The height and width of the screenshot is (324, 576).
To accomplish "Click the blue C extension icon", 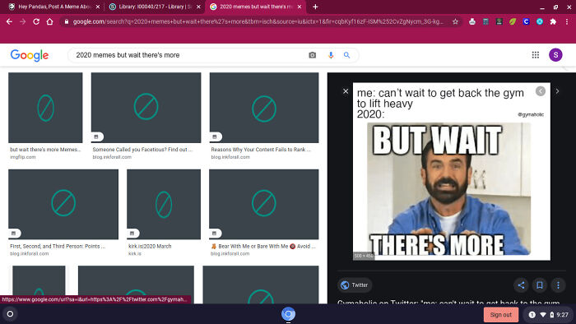I will point(526,21).
